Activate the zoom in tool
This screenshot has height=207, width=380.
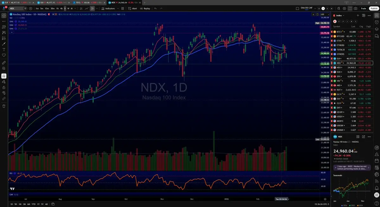[4, 68]
